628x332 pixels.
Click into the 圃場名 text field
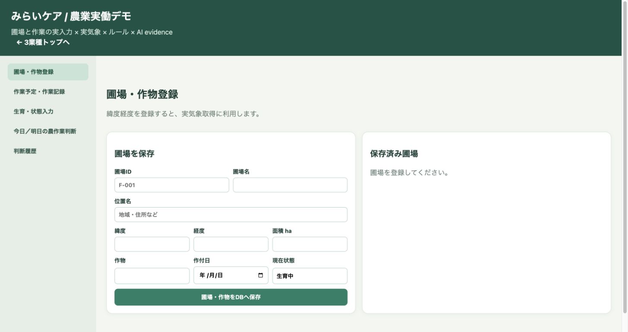tap(290, 185)
